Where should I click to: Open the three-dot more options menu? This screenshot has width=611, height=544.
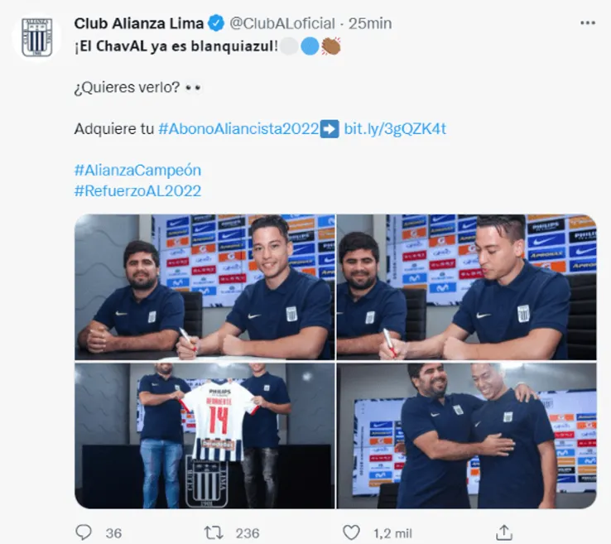click(x=588, y=23)
